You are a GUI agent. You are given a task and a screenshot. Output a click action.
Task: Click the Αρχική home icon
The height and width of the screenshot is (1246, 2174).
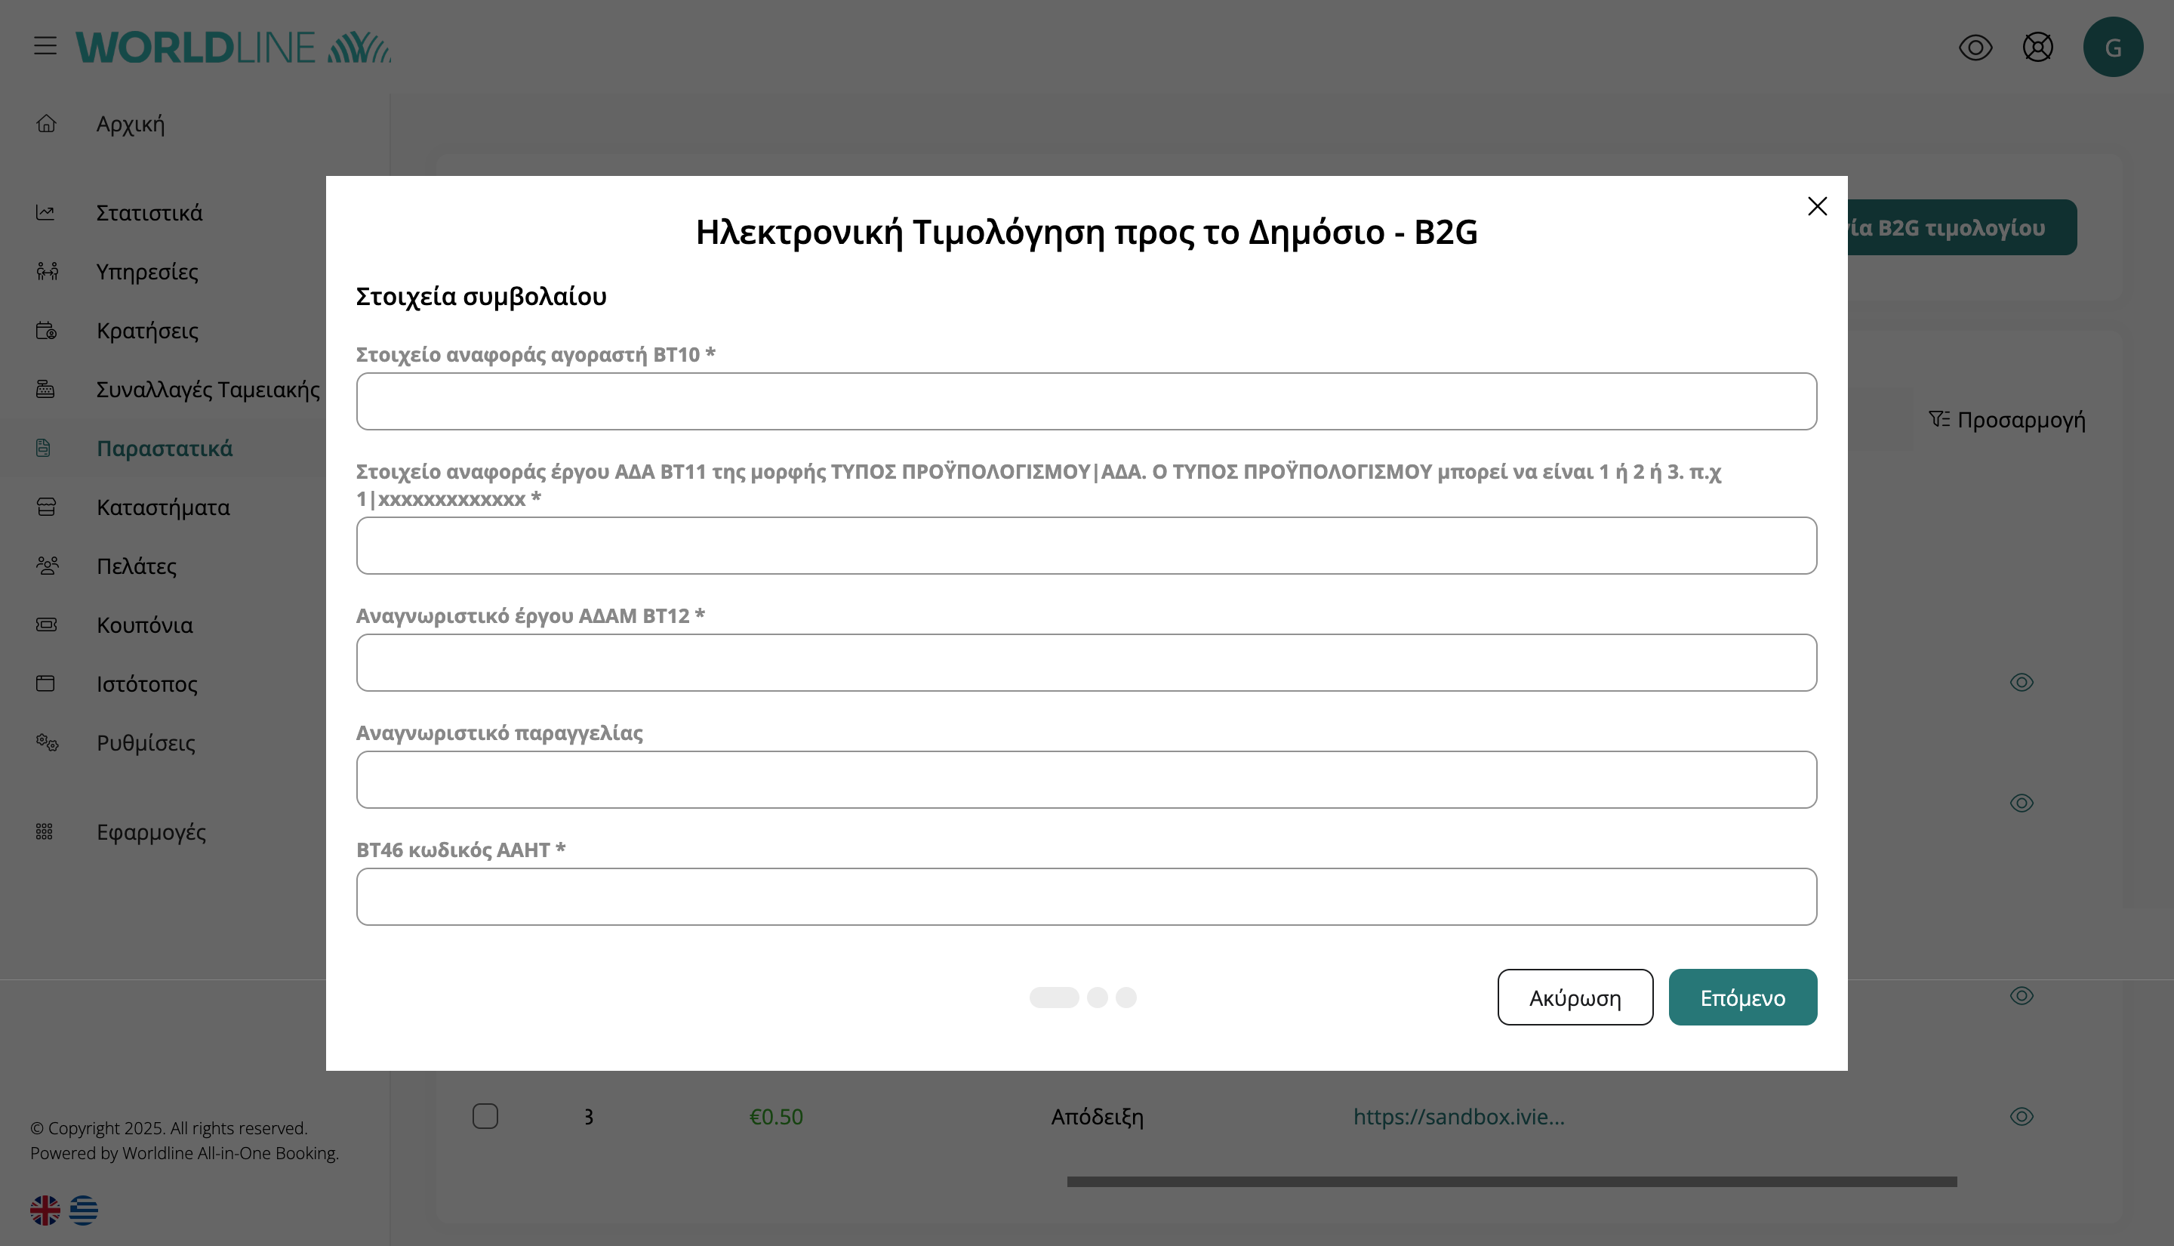coord(46,124)
